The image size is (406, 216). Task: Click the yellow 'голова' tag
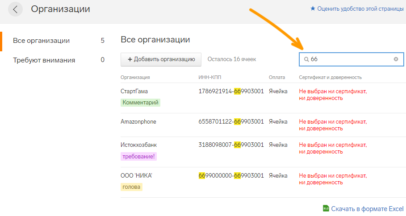point(131,187)
